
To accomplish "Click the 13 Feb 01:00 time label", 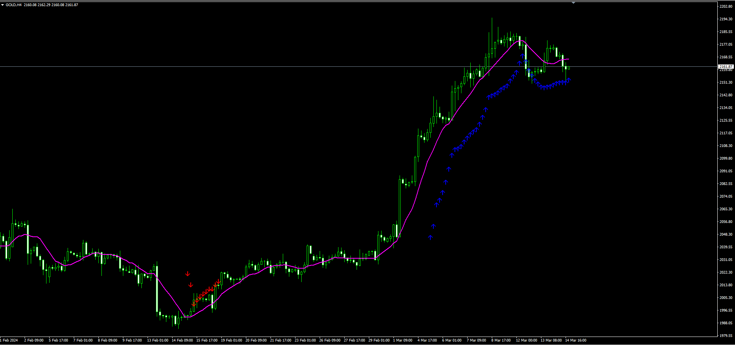I will coord(158,340).
